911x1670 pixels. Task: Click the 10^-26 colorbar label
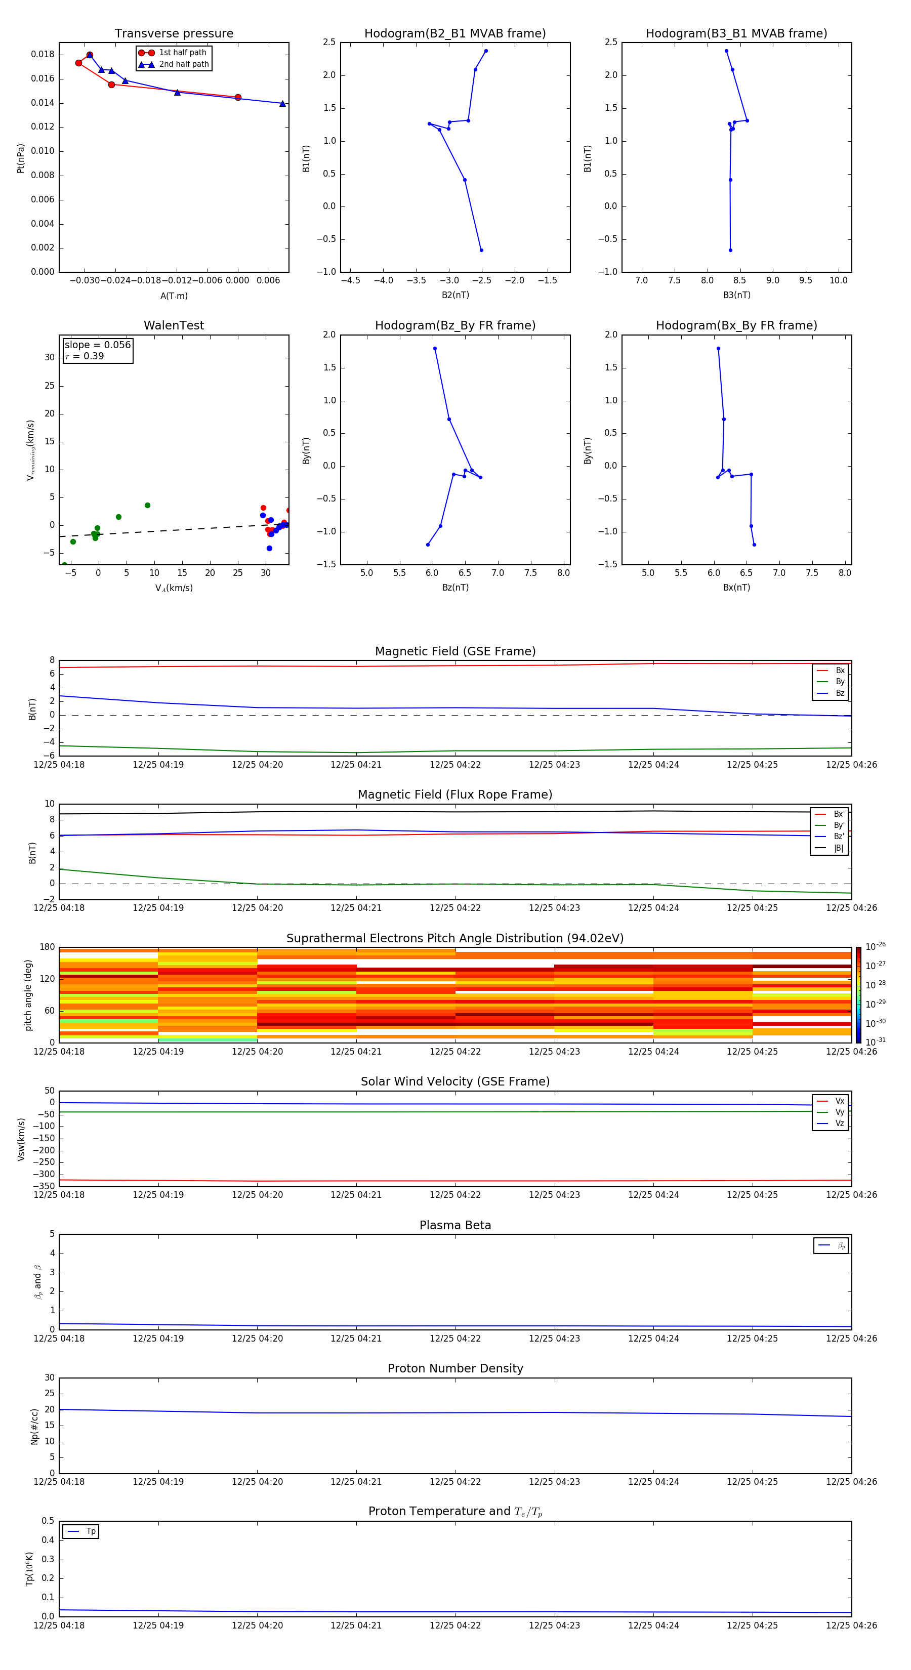point(876,946)
